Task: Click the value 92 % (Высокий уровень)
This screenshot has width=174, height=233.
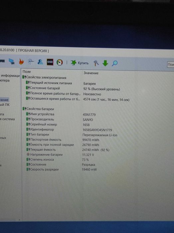Action: point(101,89)
